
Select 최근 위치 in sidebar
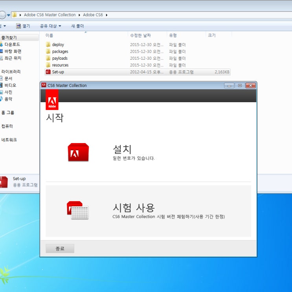13,58
